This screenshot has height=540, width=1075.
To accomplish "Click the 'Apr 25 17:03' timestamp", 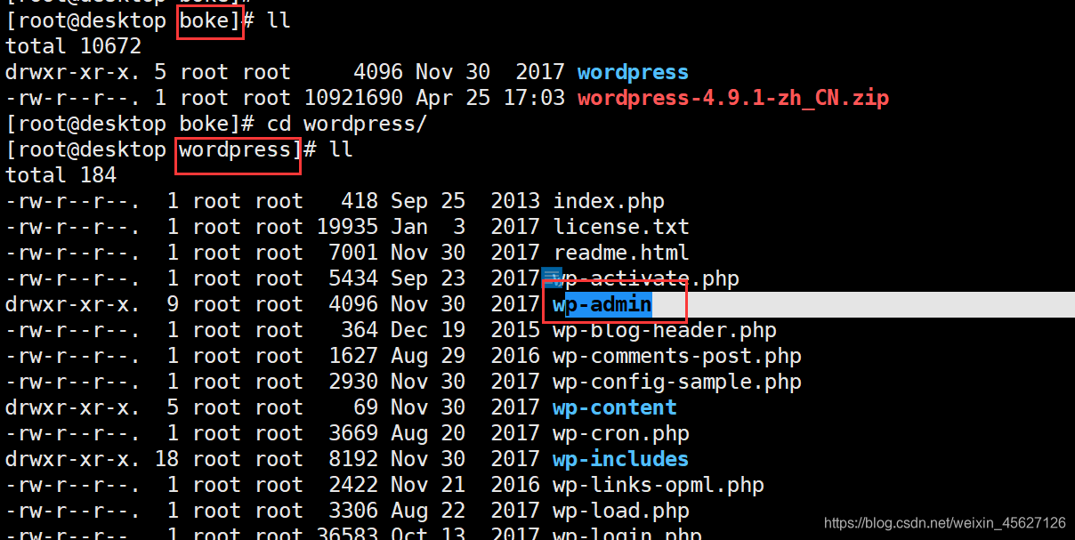I will click(x=490, y=98).
